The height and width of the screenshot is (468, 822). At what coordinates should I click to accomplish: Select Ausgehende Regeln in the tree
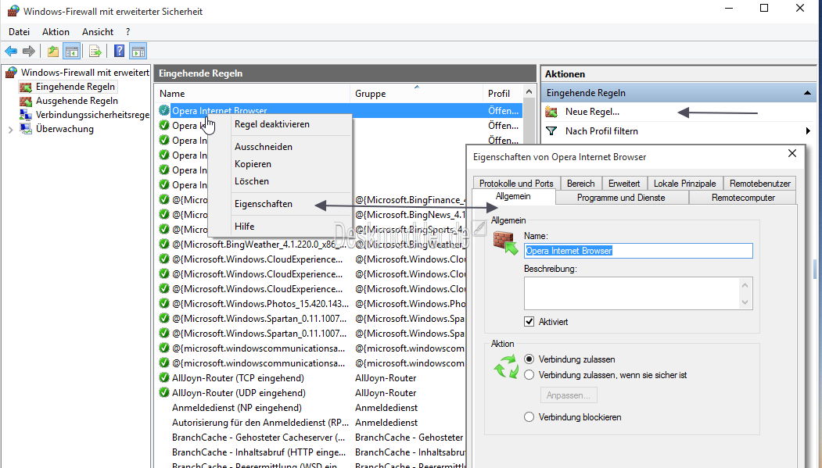tap(77, 101)
